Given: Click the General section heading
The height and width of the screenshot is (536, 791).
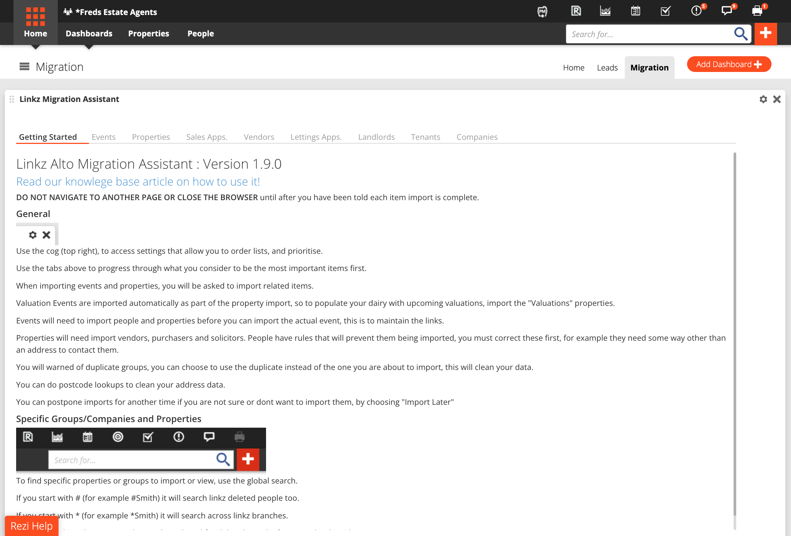Looking at the screenshot, I should pos(33,214).
